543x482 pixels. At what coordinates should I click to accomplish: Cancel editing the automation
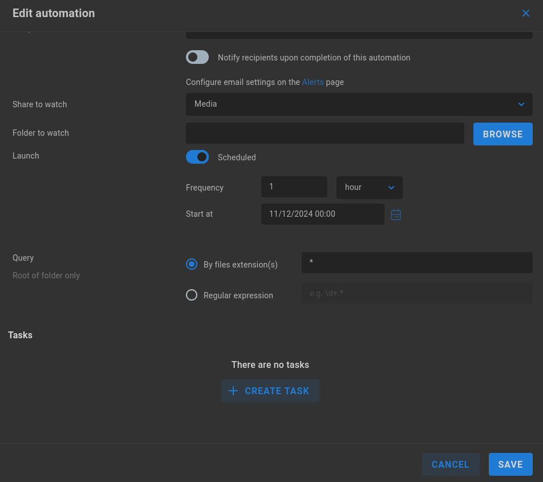[451, 464]
